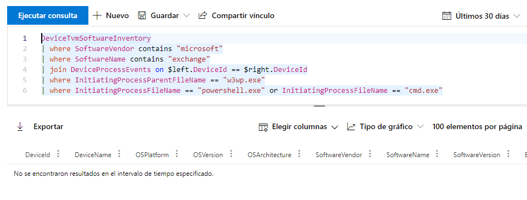Click the Compartir vínculo share icon
Viewport: 527px width, 200px height.
[203, 15]
